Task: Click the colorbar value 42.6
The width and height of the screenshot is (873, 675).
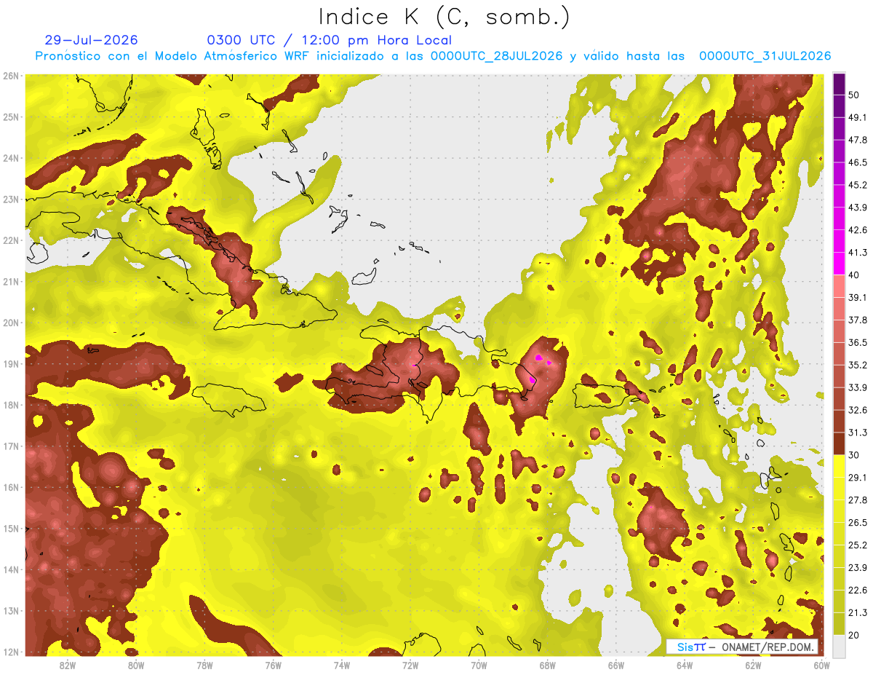Action: (x=857, y=230)
